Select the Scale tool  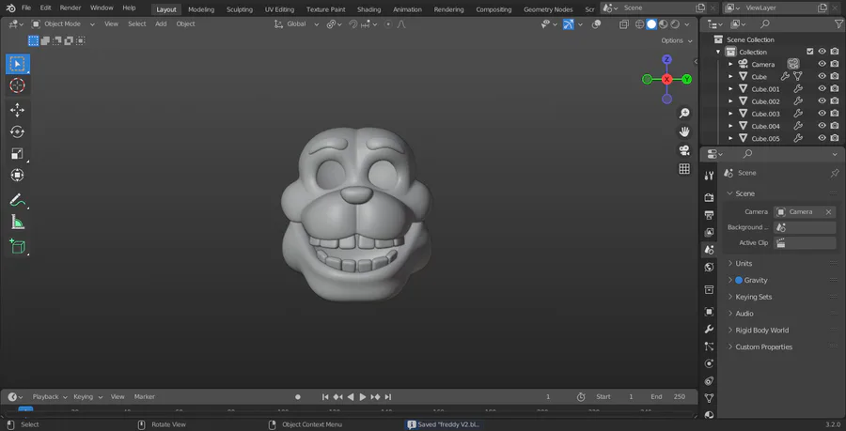click(17, 154)
